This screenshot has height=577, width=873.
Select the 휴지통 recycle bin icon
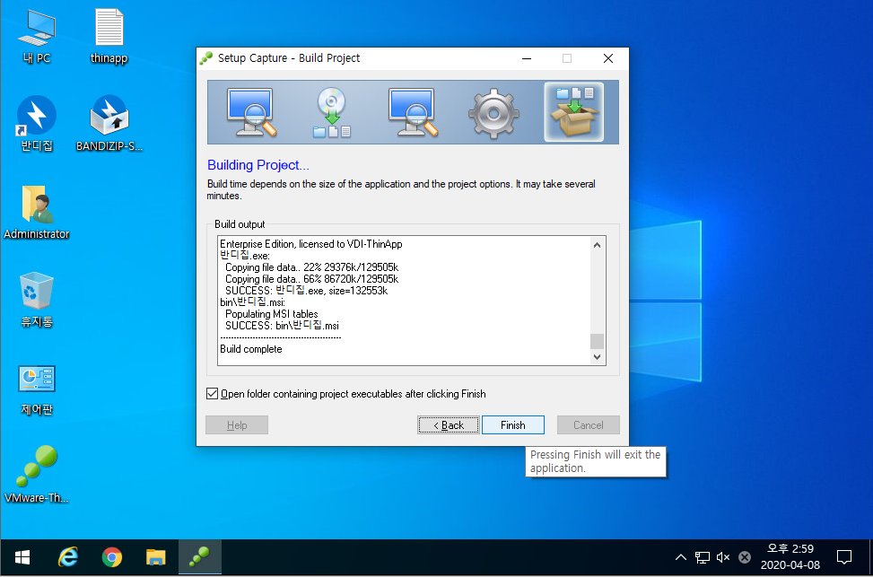[x=37, y=300]
